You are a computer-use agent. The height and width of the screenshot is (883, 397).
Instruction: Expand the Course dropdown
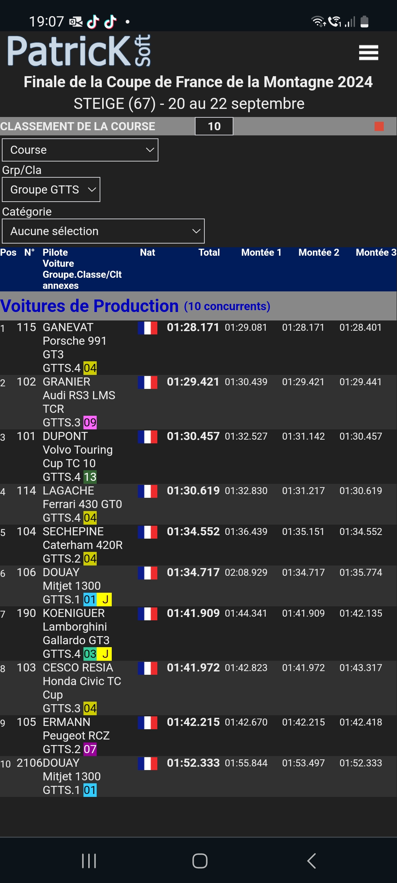pos(80,150)
